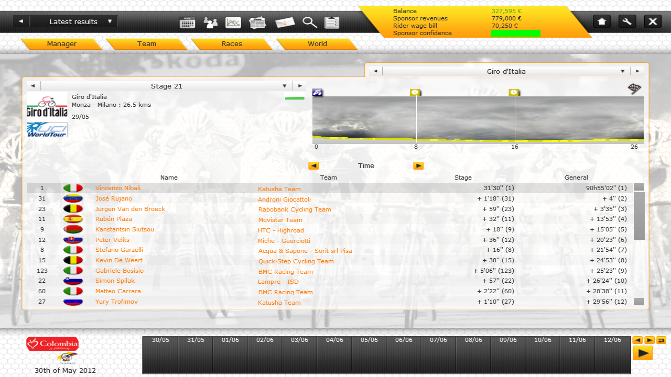Image resolution: width=671 pixels, height=377 pixels.
Task: Open the newspaper news icon
Action: click(257, 23)
